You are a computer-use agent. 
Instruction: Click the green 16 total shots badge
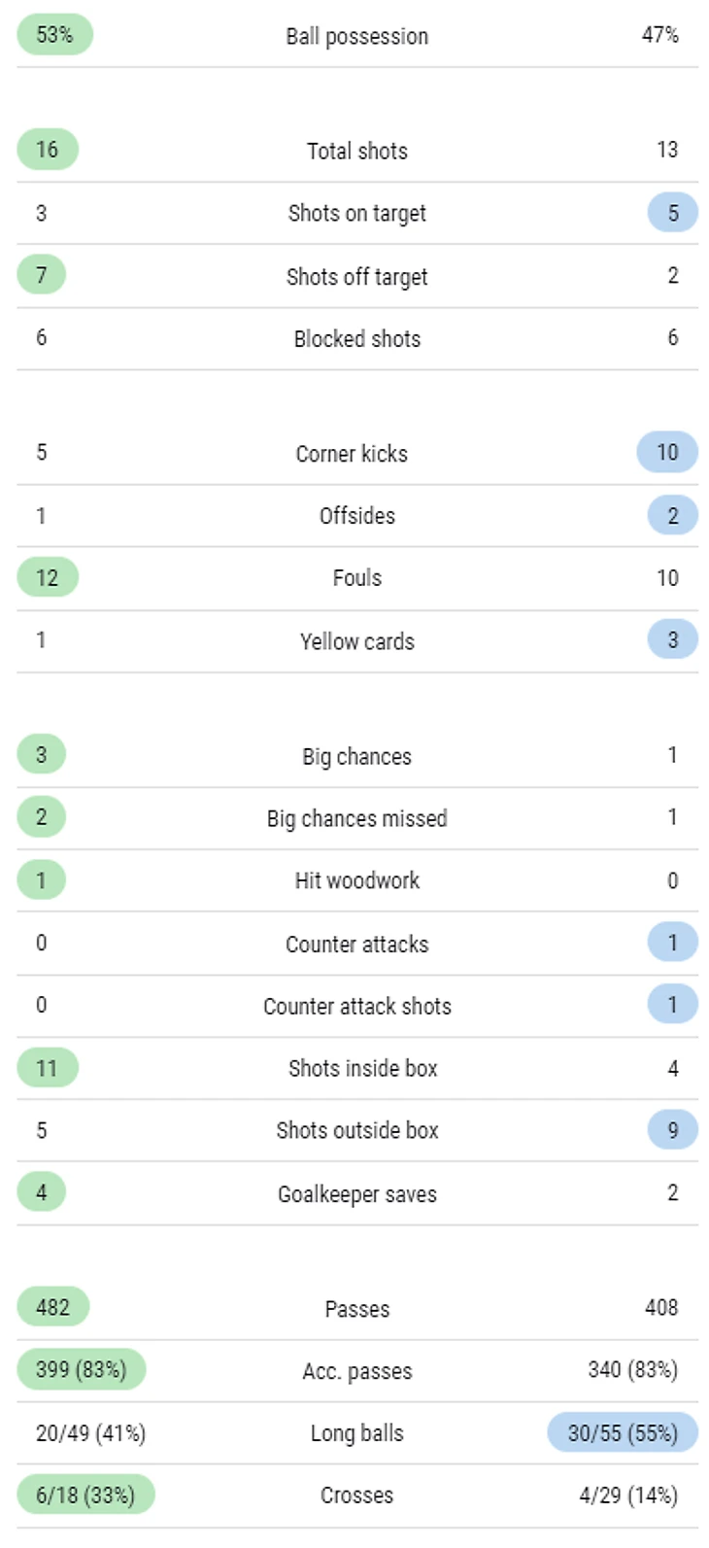47,150
